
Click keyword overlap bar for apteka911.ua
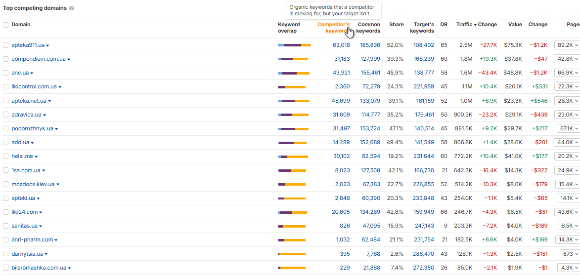pos(294,45)
